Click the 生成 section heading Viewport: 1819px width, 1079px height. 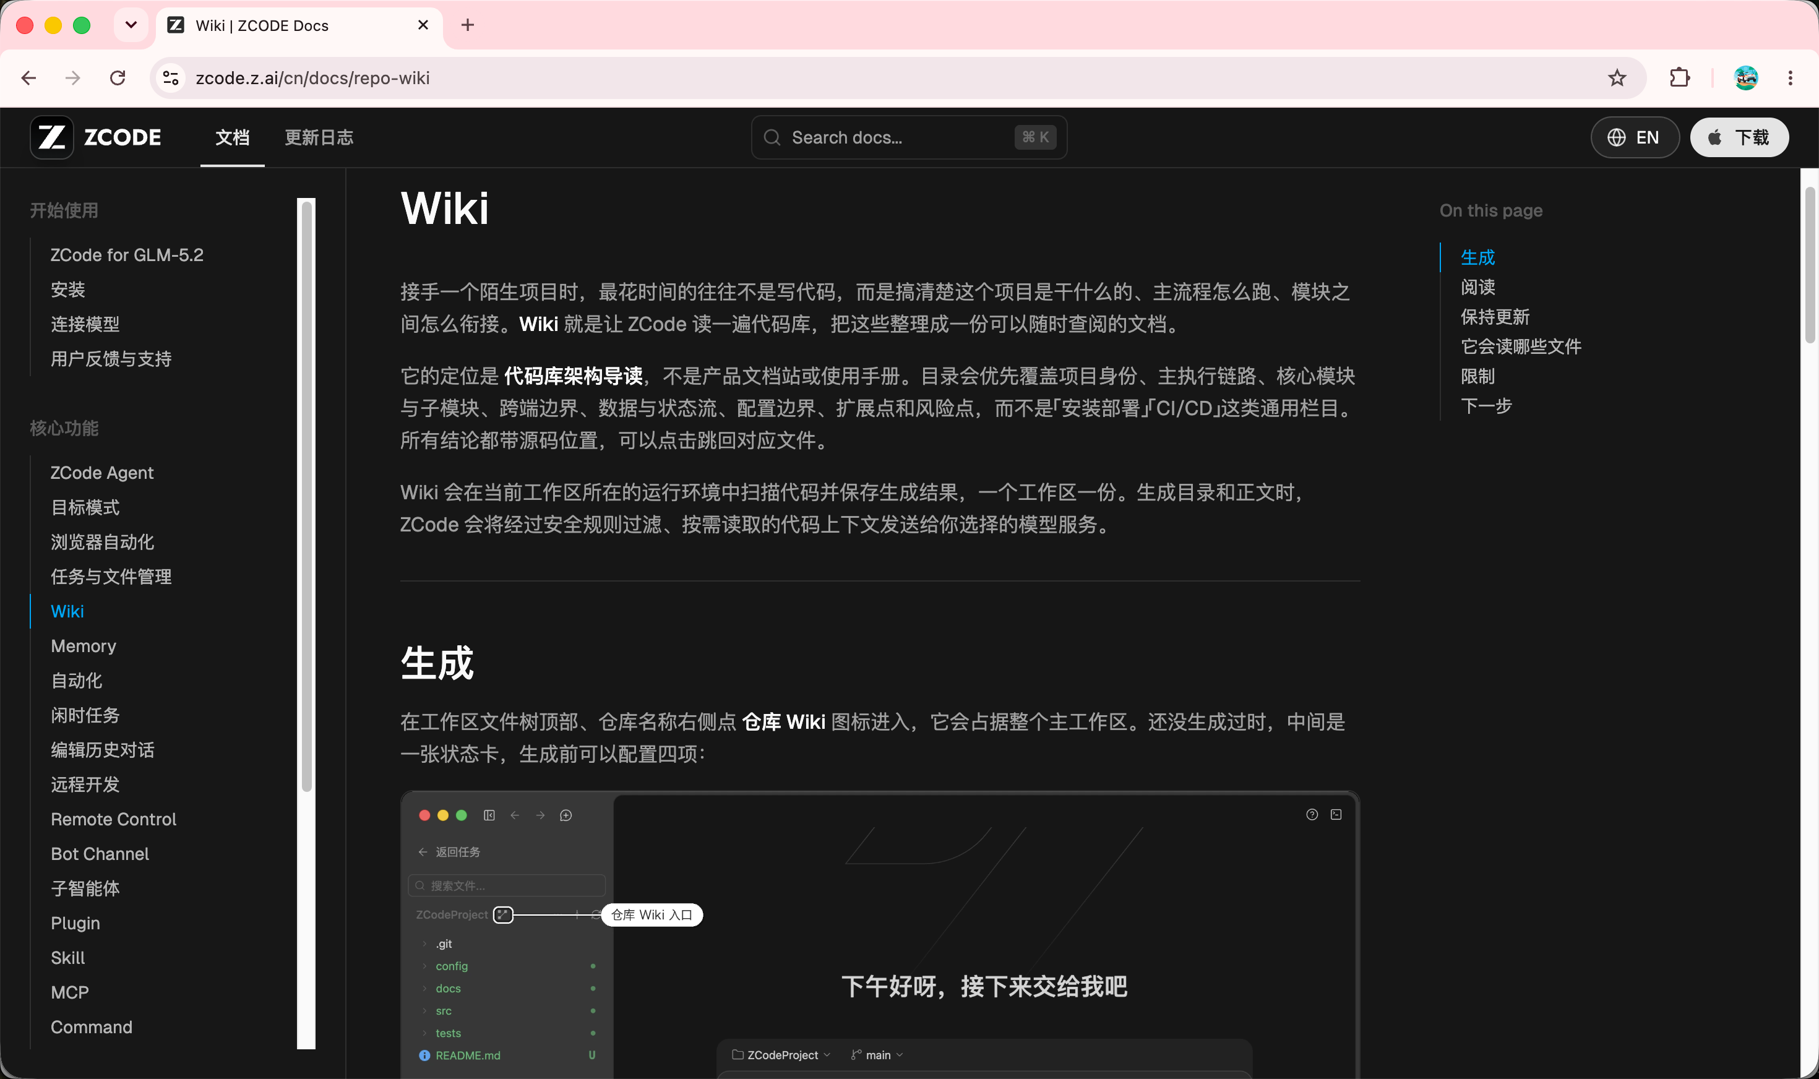(x=437, y=663)
